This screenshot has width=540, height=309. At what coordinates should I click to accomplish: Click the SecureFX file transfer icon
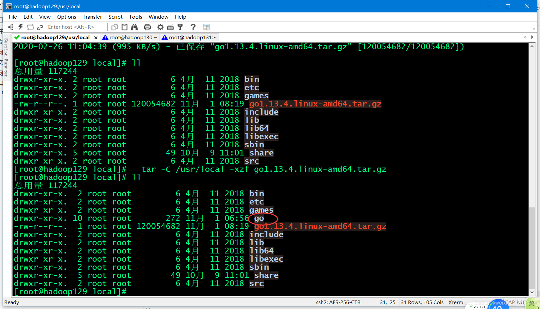(x=206, y=27)
